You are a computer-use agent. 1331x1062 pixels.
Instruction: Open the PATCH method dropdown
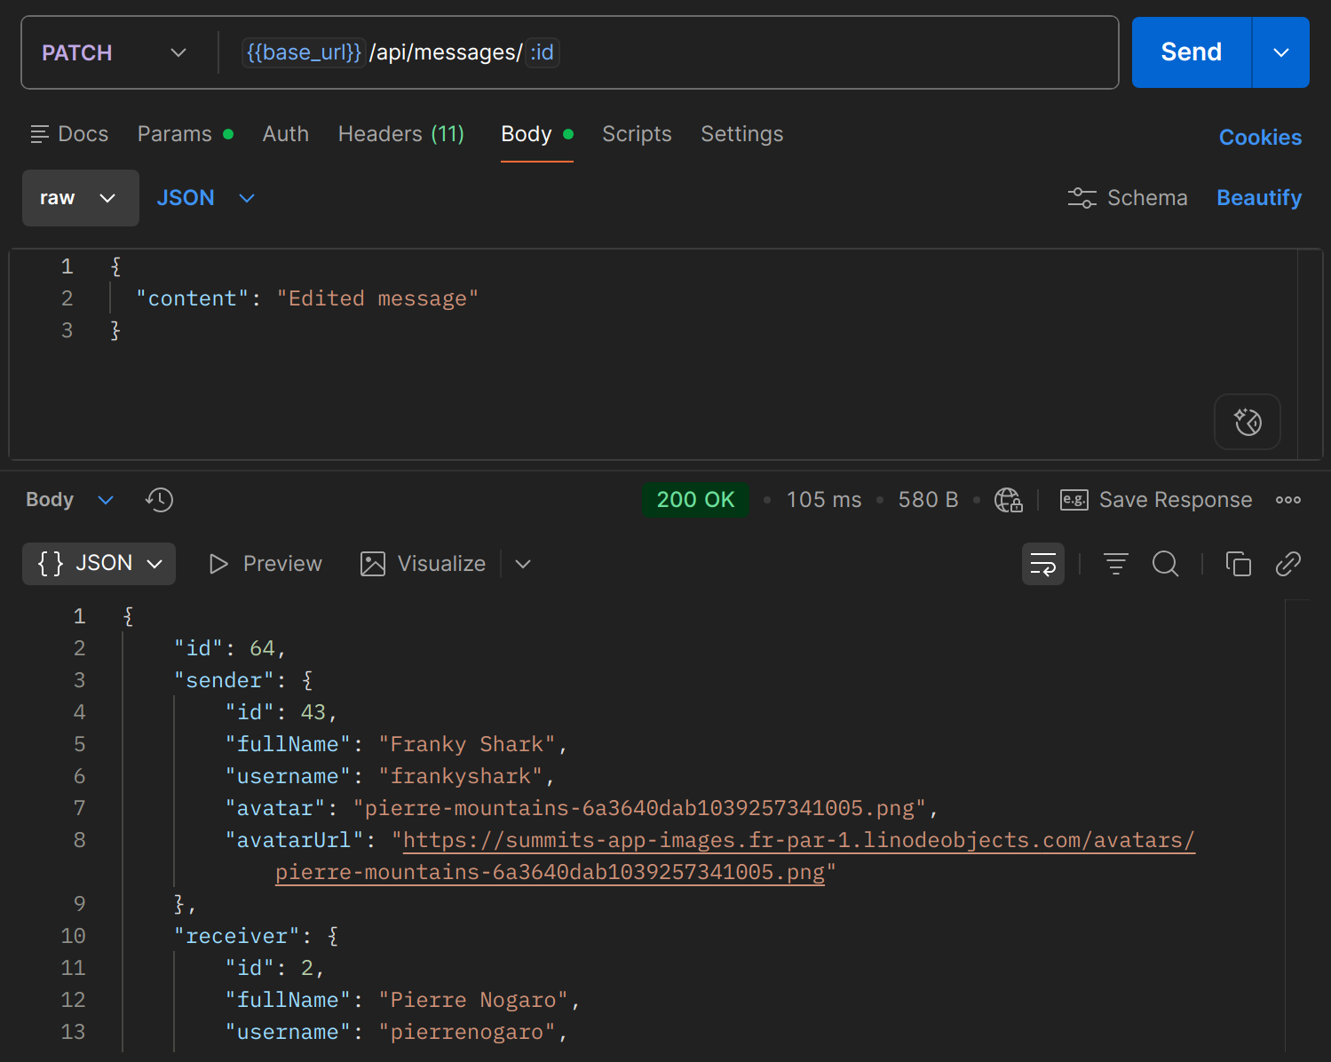(x=115, y=52)
